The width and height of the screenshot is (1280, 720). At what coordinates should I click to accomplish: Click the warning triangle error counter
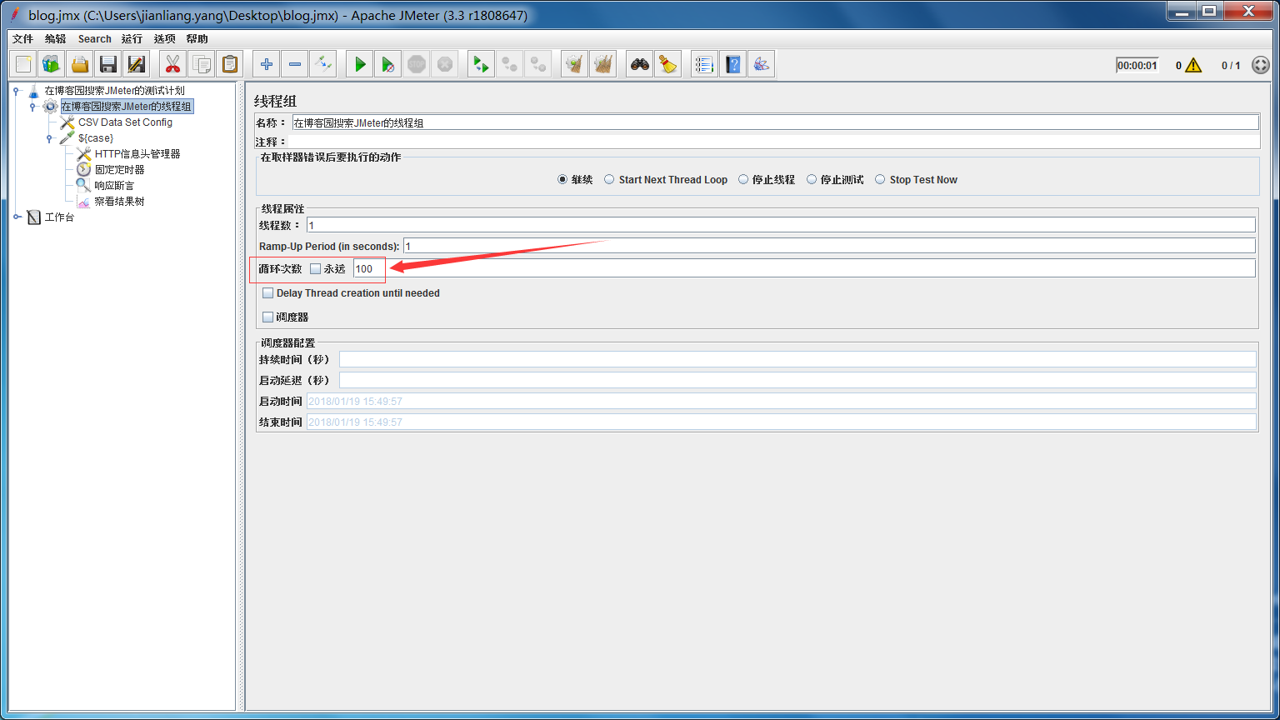1193,65
